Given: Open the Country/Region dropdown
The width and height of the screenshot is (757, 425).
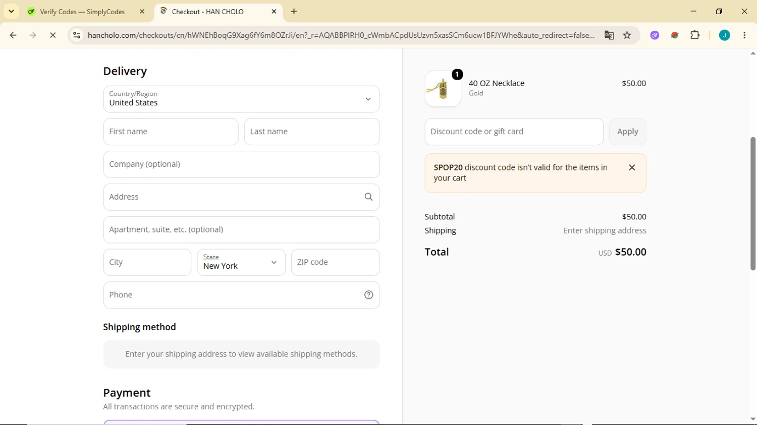Looking at the screenshot, I should point(241,99).
